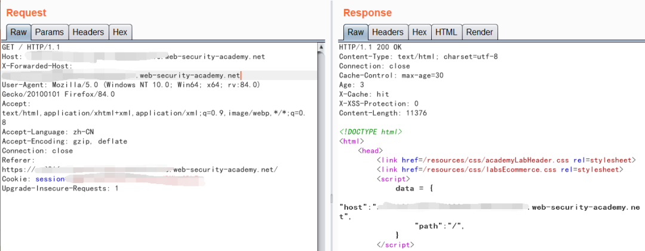This screenshot has height=251, width=645.
Task: Click the 'User-Agent: Mozilla/5.0' line
Action: click(x=131, y=85)
